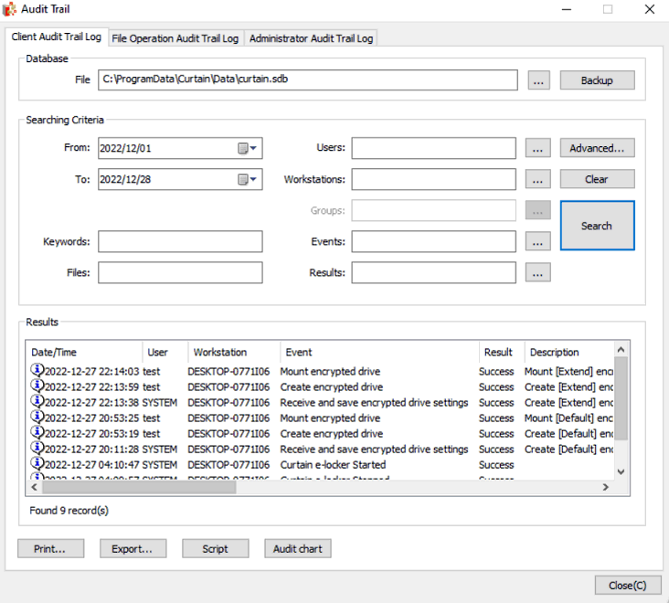The image size is (669, 603).
Task: Click the info icon beside the 20:11:28 record
Action: pos(37,449)
